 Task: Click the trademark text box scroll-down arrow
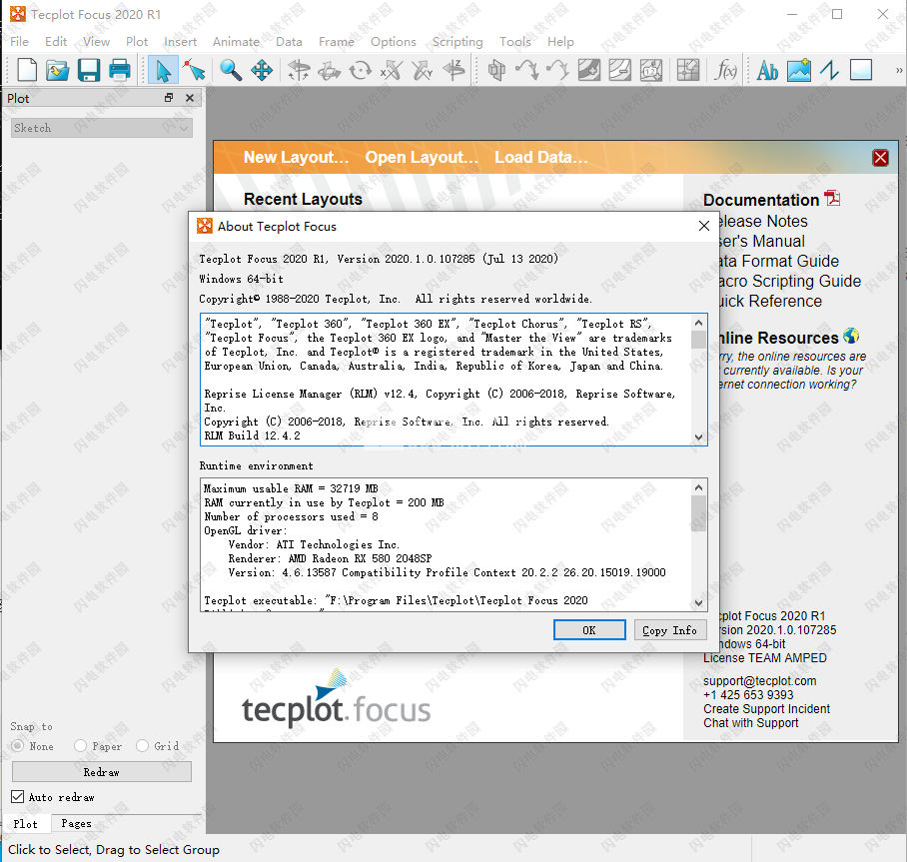699,437
